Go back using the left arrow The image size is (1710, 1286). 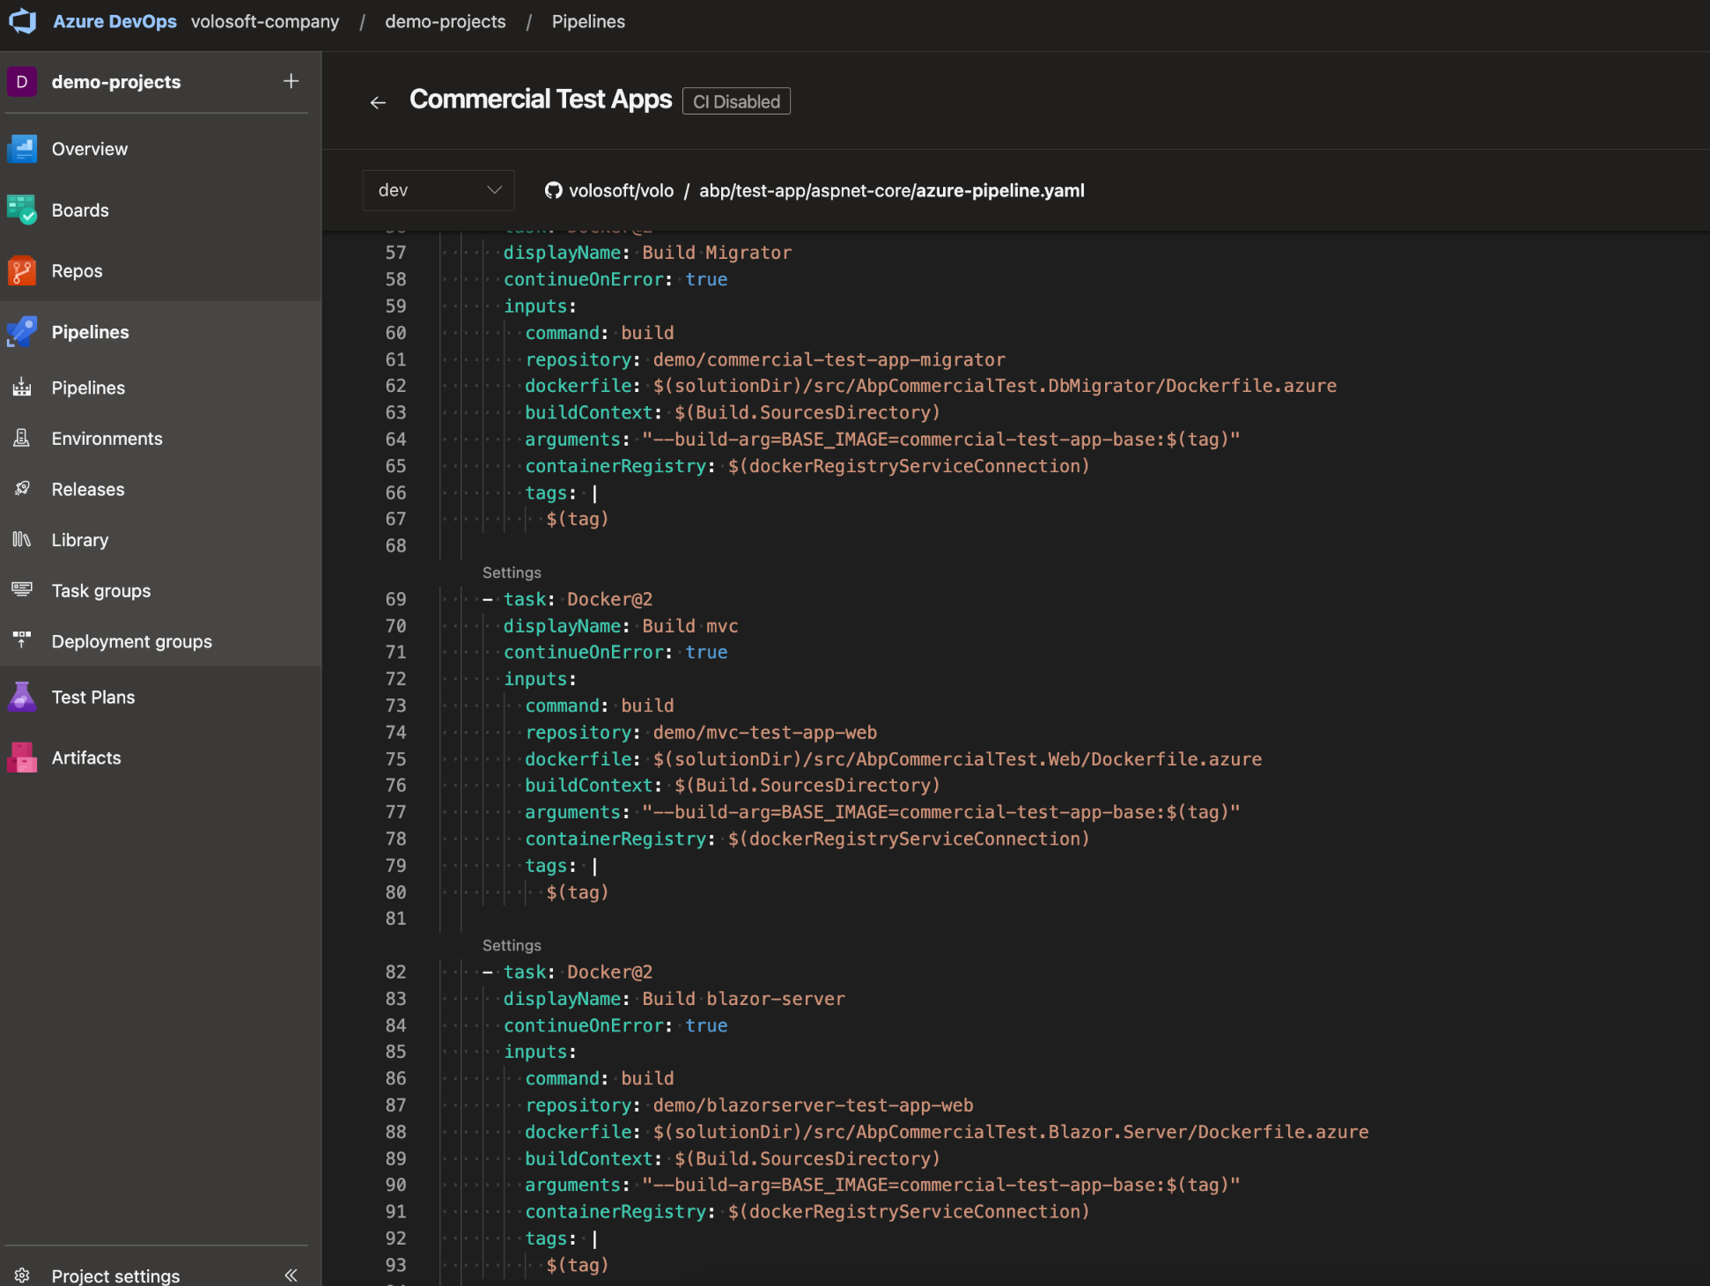(378, 102)
